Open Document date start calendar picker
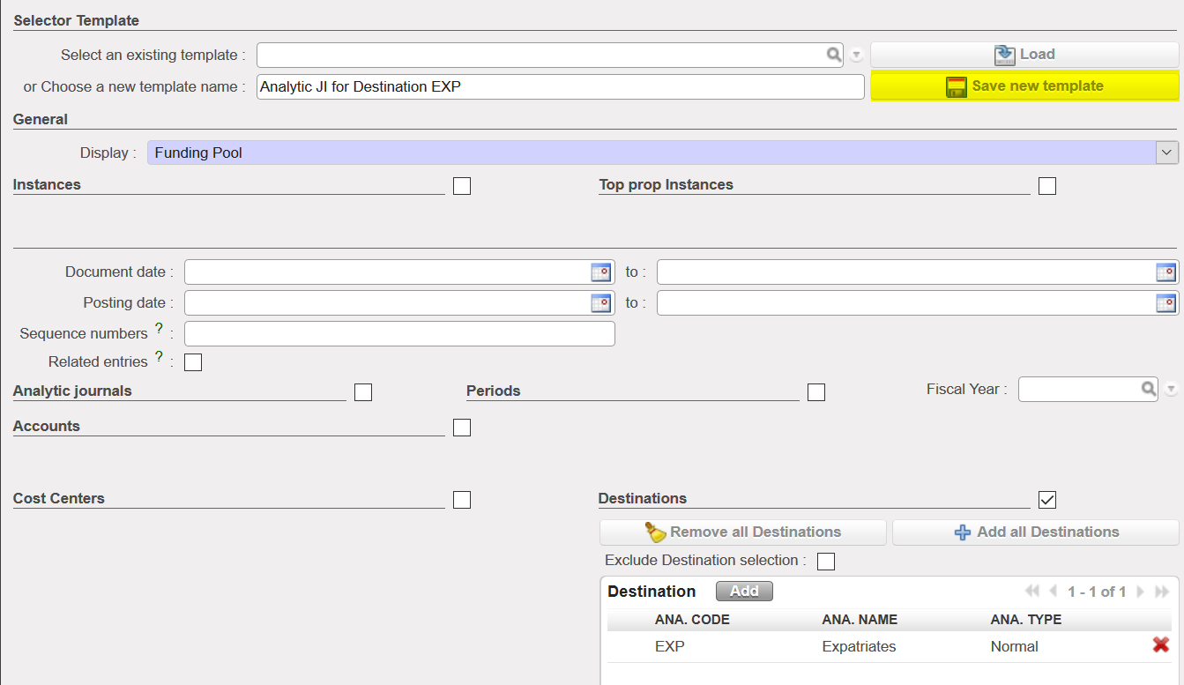The image size is (1184, 685). [600, 272]
